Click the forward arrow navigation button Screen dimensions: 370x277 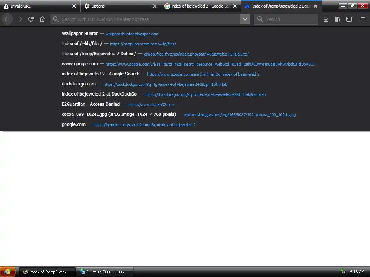(x=19, y=19)
